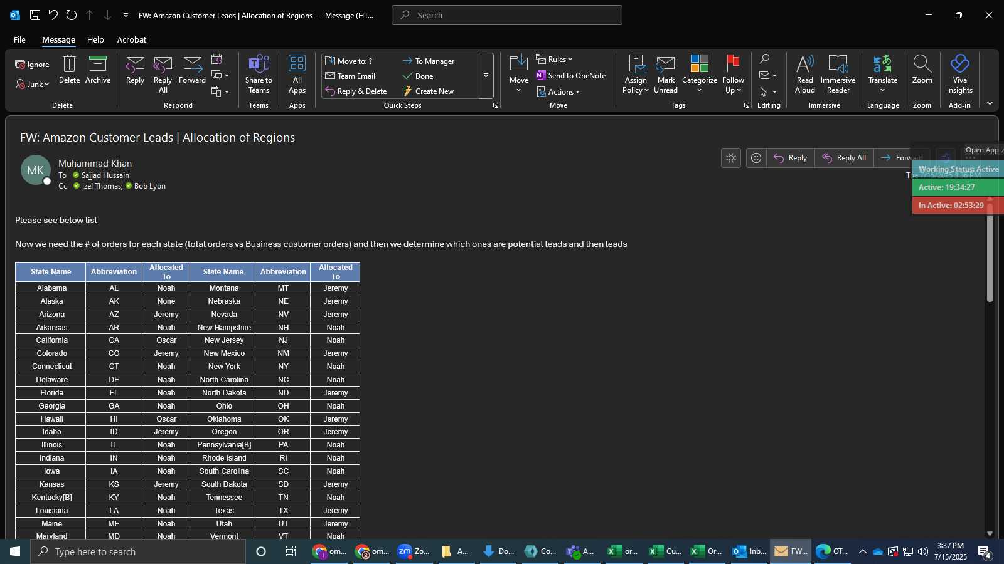Open the Windows Start menu
The height and width of the screenshot is (564, 1004).
tap(15, 551)
